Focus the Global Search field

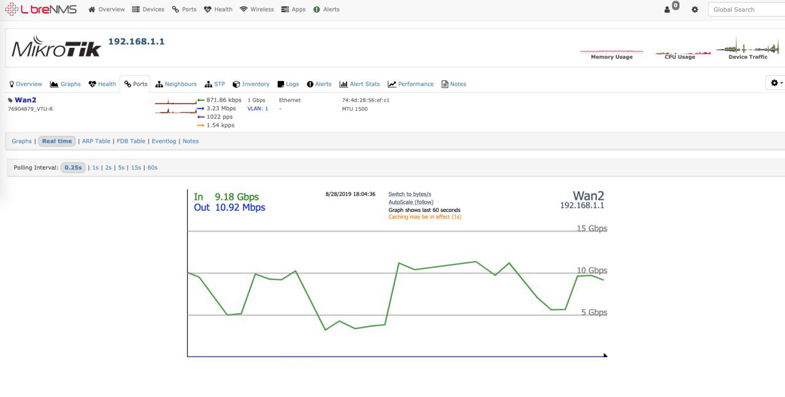(x=746, y=9)
